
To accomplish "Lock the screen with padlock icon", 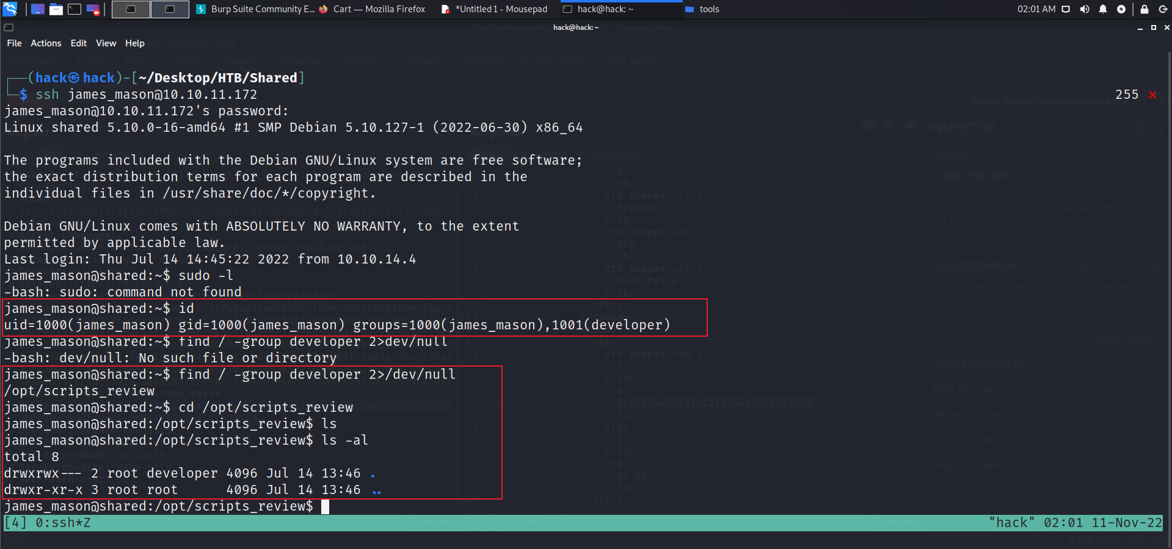I will pos(1145,9).
